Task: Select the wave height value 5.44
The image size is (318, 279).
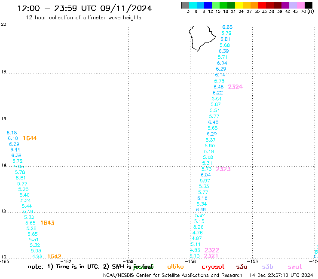Action: 27,206
